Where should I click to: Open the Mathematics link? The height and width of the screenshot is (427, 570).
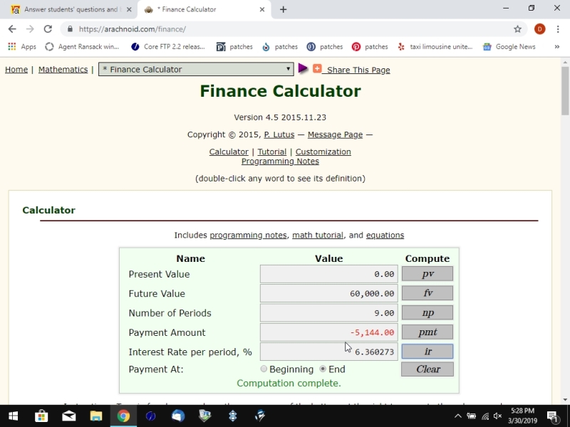click(63, 69)
